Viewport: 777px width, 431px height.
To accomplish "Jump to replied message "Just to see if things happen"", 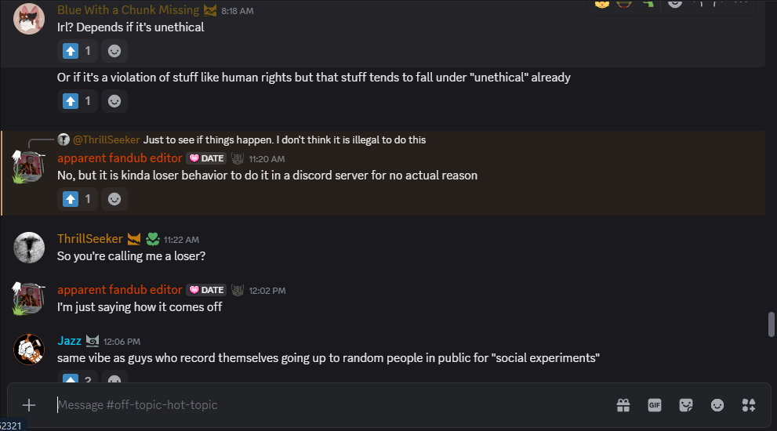I will pos(284,139).
